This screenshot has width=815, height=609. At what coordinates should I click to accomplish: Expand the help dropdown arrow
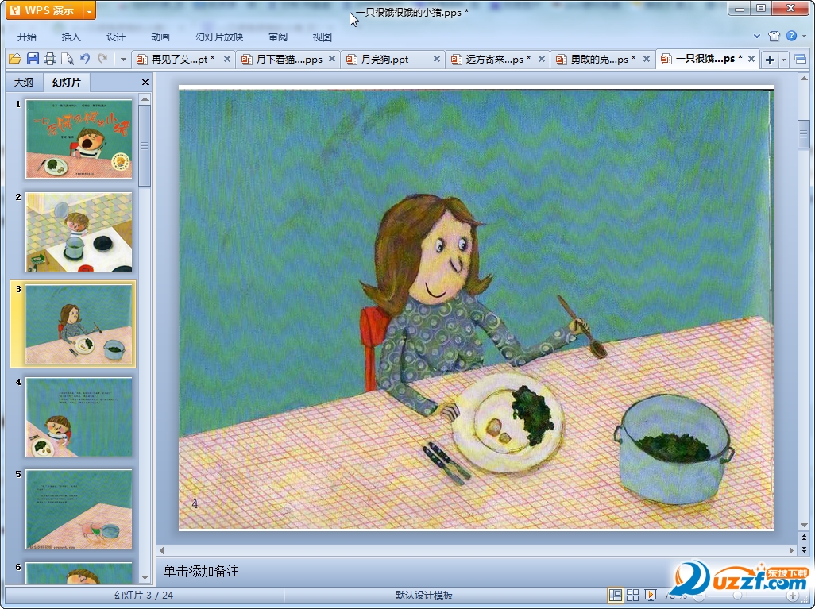[805, 37]
